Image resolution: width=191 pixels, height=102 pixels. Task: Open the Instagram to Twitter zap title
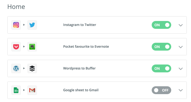click(80, 25)
